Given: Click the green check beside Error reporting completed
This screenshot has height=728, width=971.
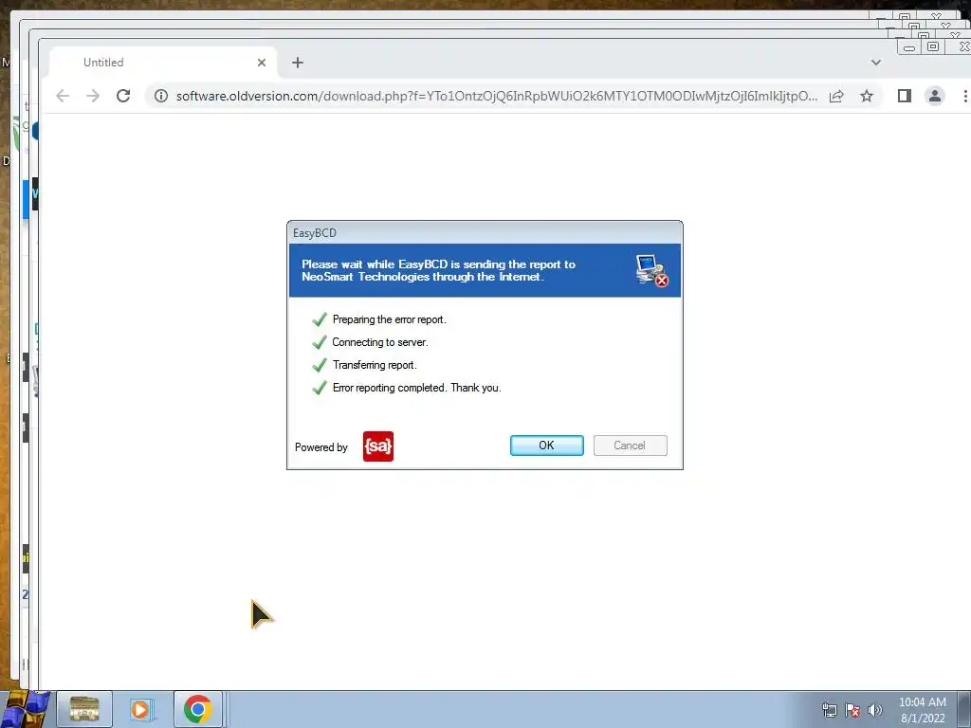Looking at the screenshot, I should pos(320,388).
